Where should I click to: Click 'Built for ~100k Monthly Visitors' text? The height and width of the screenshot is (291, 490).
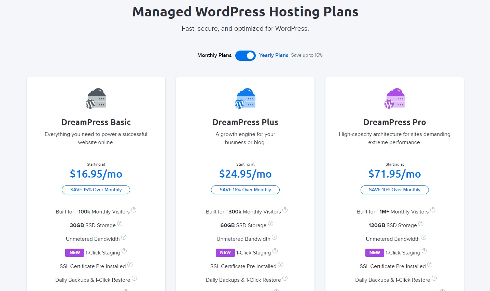(93, 212)
